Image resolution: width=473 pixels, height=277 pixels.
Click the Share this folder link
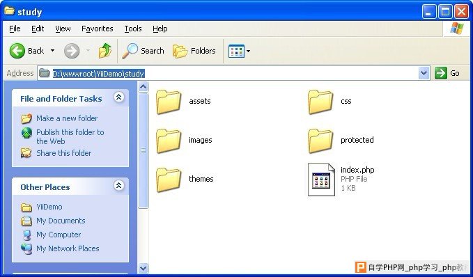(x=63, y=153)
